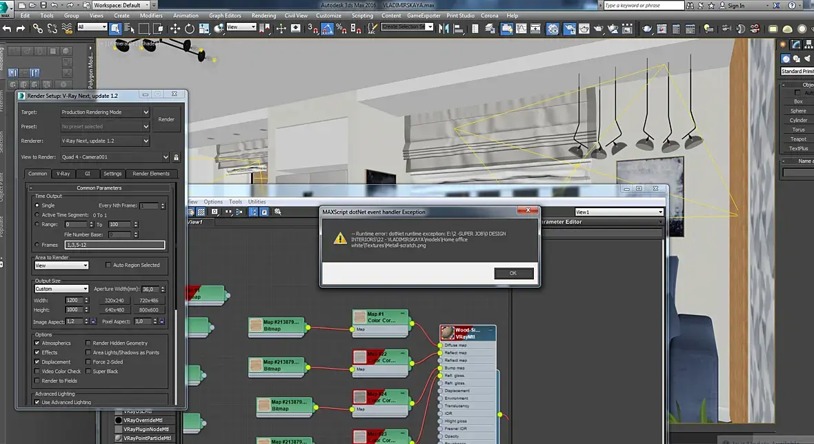
Task: Lock the View to Render selection
Action: click(176, 157)
